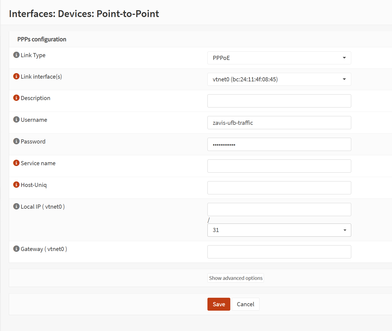Focus the Gateway input field

click(x=279, y=252)
